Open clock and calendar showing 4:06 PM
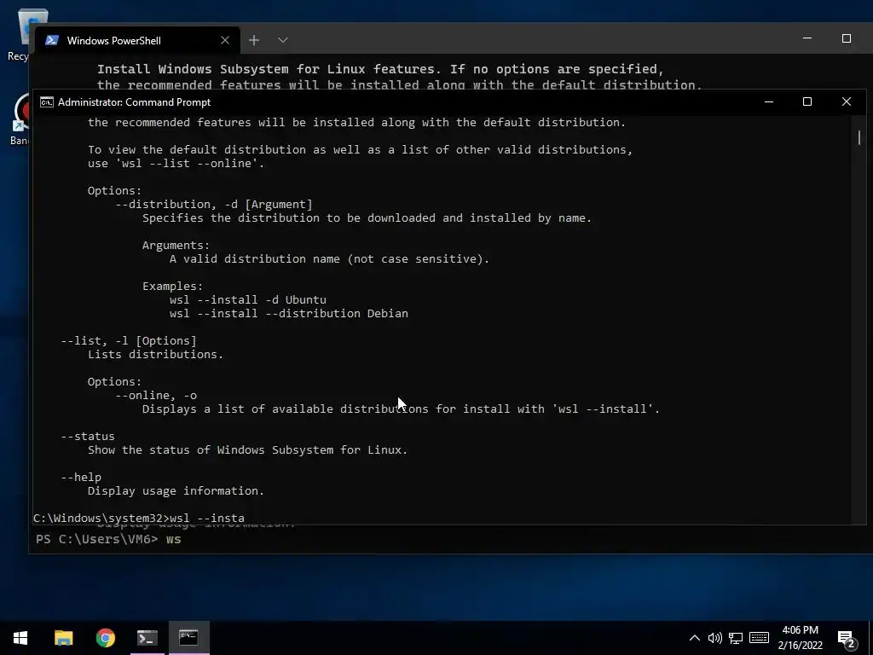 800,638
